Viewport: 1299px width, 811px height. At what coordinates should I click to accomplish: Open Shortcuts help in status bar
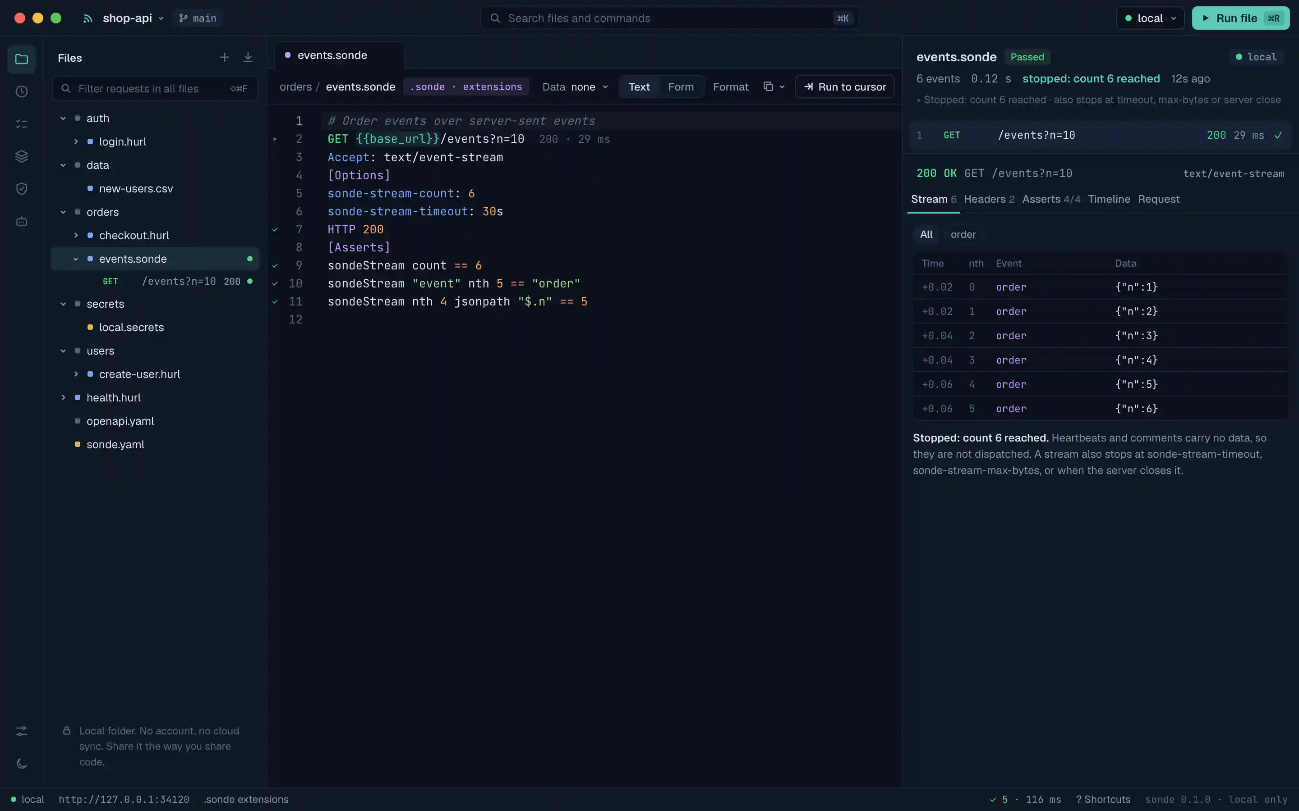1103,799
